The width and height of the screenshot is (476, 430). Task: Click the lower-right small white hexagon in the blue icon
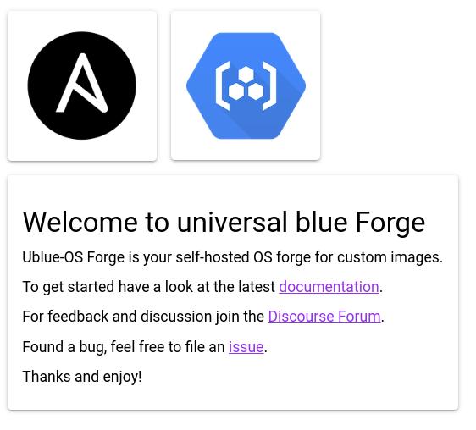coord(256,91)
